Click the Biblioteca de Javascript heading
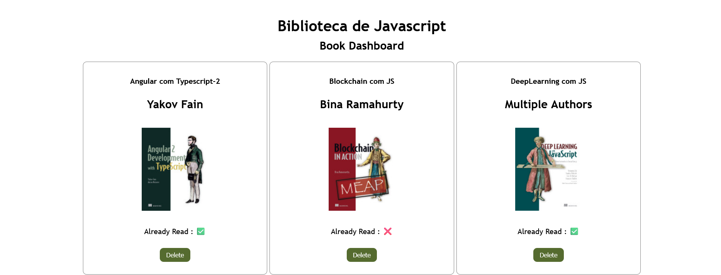Screen dimensions: 721x275 362,26
